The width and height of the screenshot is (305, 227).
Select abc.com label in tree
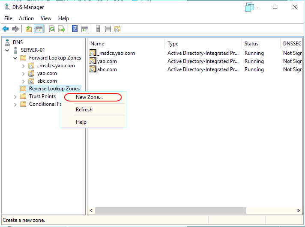click(47, 81)
